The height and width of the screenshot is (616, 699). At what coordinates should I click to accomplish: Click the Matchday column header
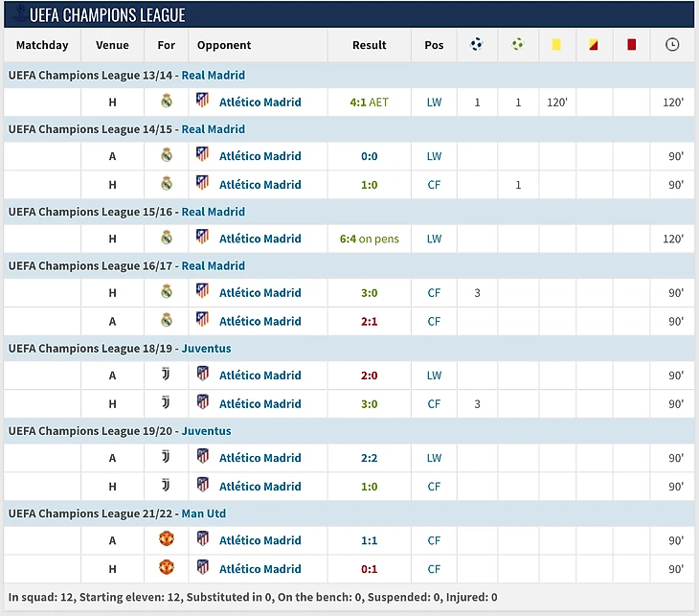point(42,45)
